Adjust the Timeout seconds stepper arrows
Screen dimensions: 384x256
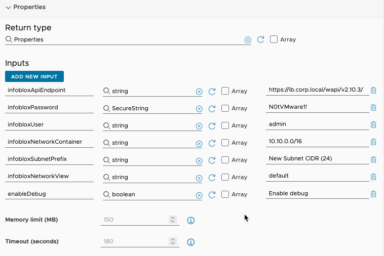pyautogui.click(x=173, y=242)
